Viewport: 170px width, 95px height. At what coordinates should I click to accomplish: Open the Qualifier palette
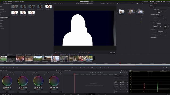(80, 68)
